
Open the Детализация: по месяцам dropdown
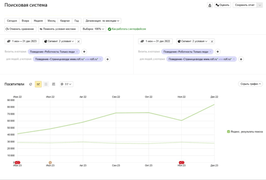102,21
